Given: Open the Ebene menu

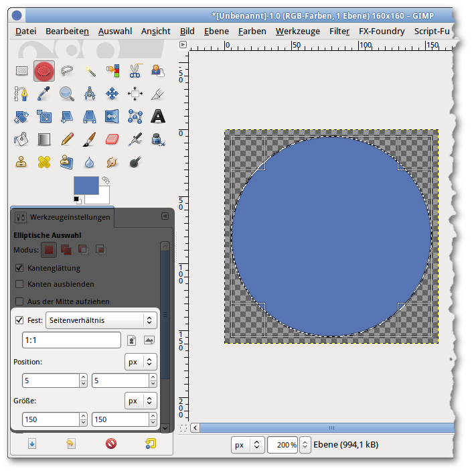Looking at the screenshot, I should tap(216, 31).
